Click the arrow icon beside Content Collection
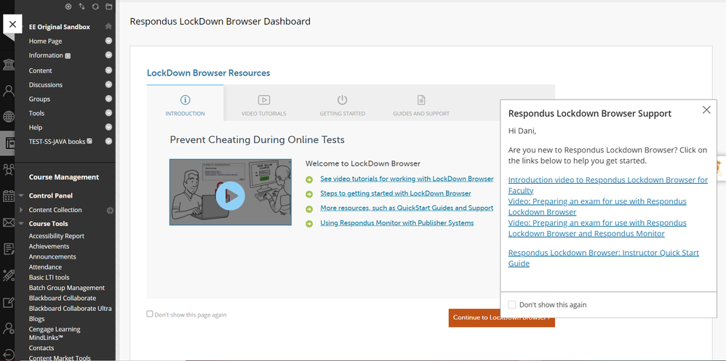The height and width of the screenshot is (361, 726). tap(110, 211)
